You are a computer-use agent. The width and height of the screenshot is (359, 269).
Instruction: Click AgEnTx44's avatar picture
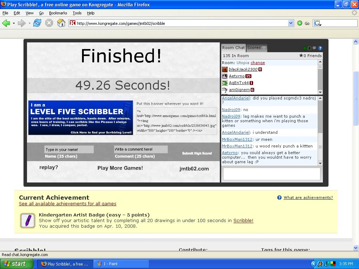click(225, 83)
